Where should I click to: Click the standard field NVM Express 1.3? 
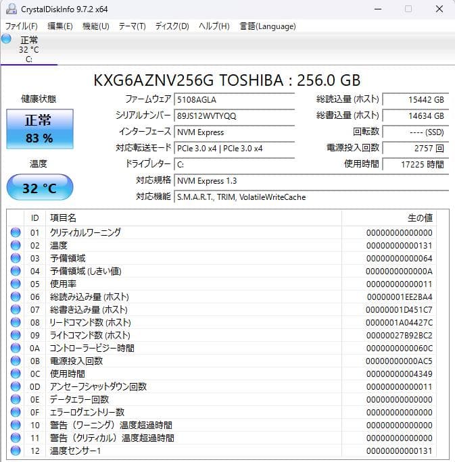[312, 180]
